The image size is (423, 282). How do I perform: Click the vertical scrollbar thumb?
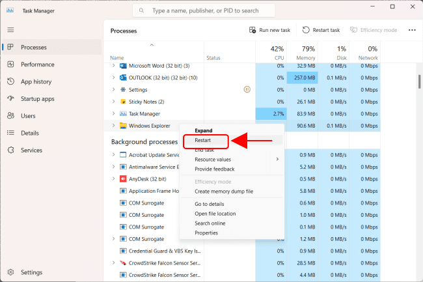pos(420,82)
